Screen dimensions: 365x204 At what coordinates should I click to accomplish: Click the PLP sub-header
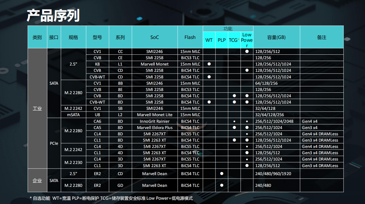pos(222,40)
